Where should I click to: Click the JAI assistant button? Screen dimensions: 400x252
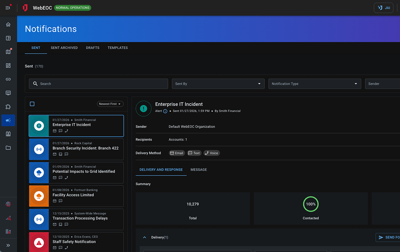pos(383,8)
